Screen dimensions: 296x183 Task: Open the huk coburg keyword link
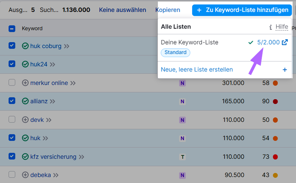pyautogui.click(x=46, y=46)
